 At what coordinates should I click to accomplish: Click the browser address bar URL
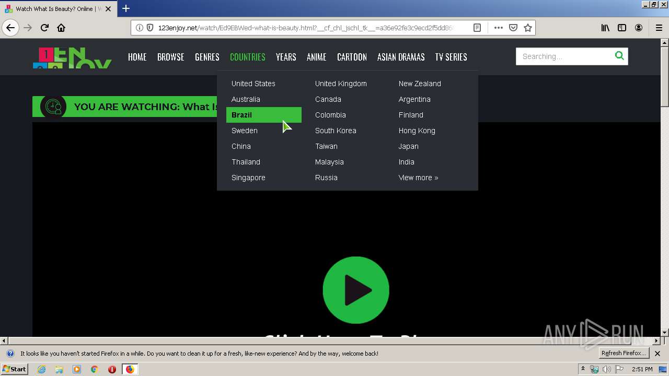tap(306, 28)
